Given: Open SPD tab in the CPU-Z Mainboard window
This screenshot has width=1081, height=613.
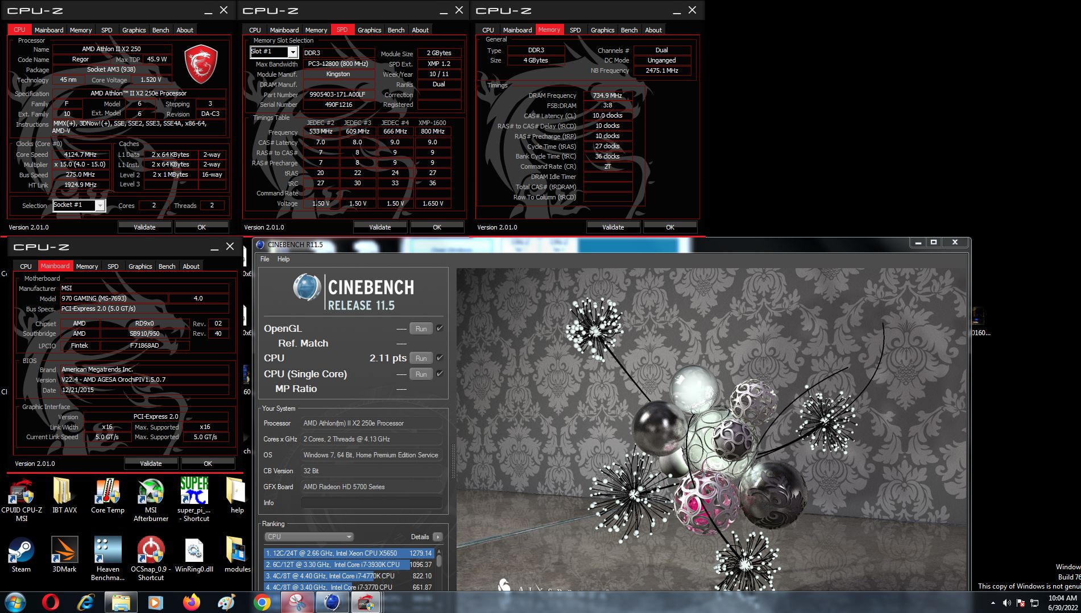Looking at the screenshot, I should [x=113, y=266].
